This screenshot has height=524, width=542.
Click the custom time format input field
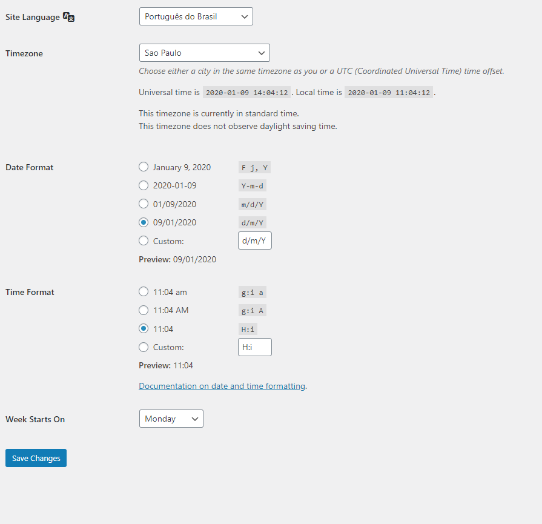click(x=254, y=347)
